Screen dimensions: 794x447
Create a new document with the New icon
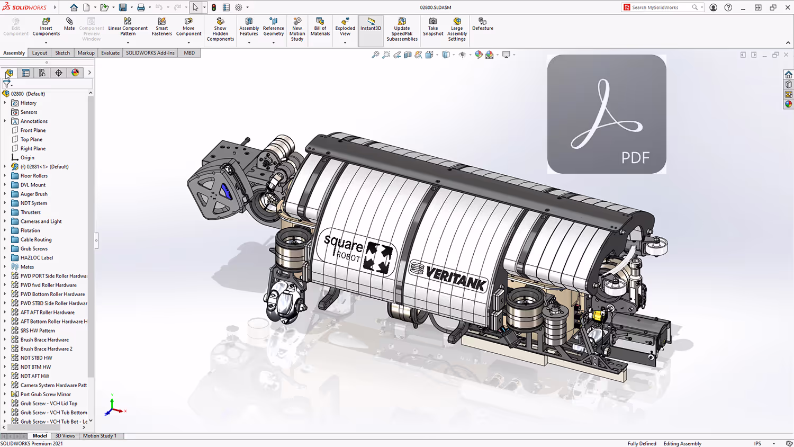pos(86,7)
